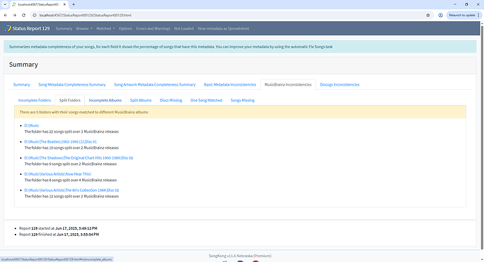The image size is (484, 262).
Task: Open the Songs Missing sub-tab
Action: coord(242,100)
